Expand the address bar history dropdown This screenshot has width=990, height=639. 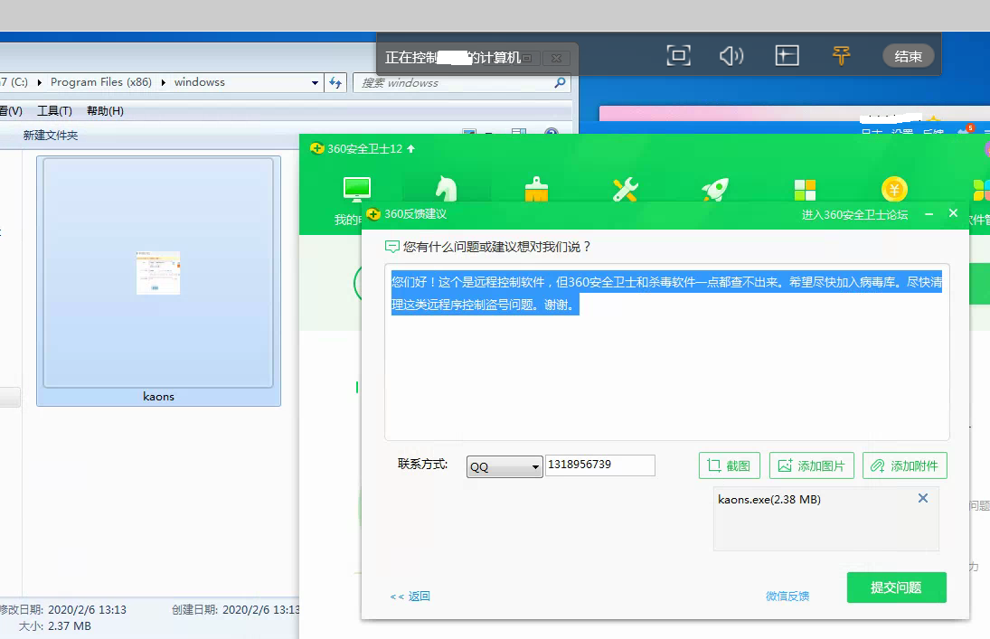point(315,82)
